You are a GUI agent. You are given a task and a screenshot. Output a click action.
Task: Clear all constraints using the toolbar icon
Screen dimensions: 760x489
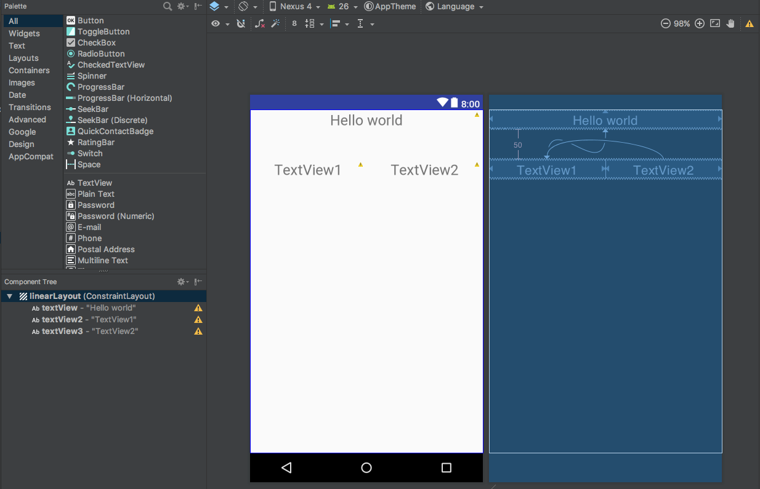(x=260, y=24)
